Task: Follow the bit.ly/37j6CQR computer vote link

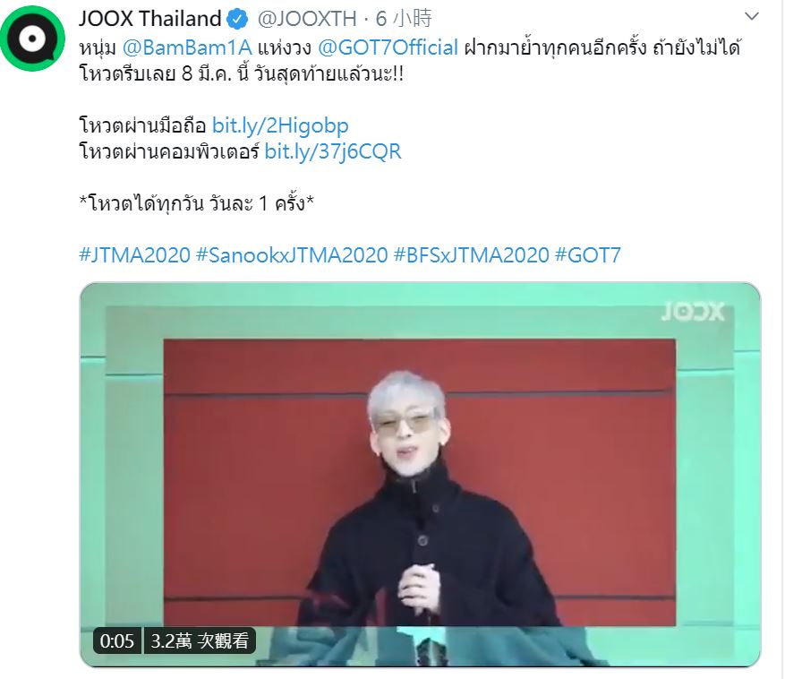Action: 333,151
